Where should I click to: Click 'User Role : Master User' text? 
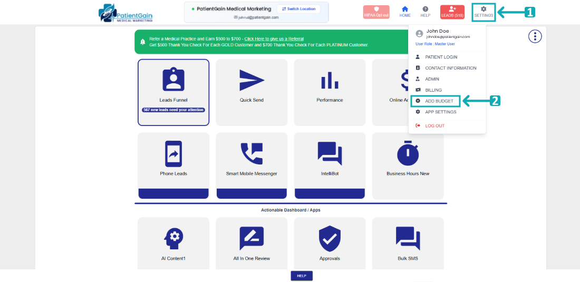(x=435, y=44)
